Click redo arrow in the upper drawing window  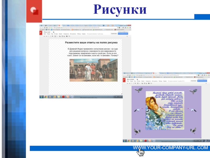(46, 36)
